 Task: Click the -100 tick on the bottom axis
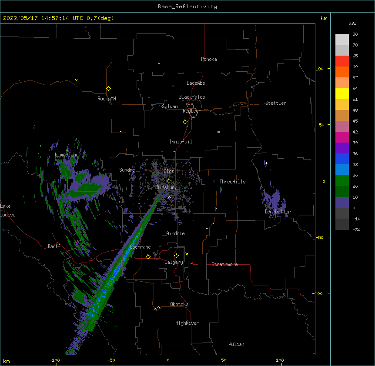click(x=54, y=360)
